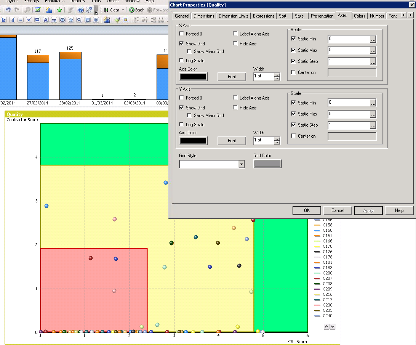Screen dimensions: 416x345
Task: Switch to the Presentation tab
Action: 322,16
